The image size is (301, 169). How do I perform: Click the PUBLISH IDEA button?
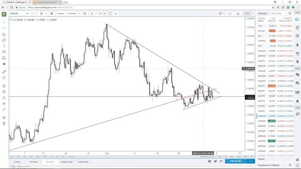pyautogui.click(x=236, y=161)
